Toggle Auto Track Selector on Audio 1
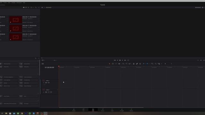The height and width of the screenshot is (115, 205). point(46,92)
